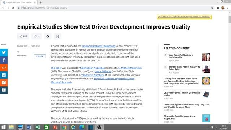Viewport: 231px width, 130px height.
Task: Open the Chrome profile avatar
Action: point(223,8)
